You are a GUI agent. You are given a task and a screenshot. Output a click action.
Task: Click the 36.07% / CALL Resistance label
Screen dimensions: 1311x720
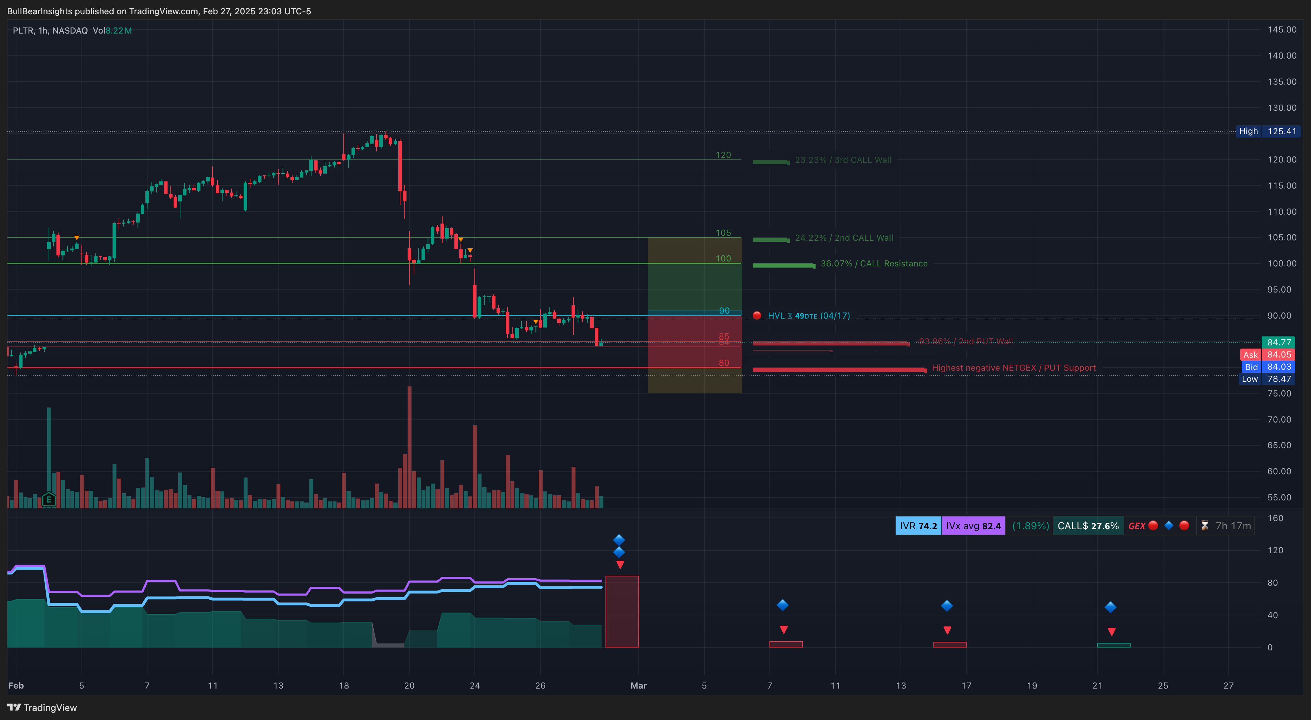(874, 264)
